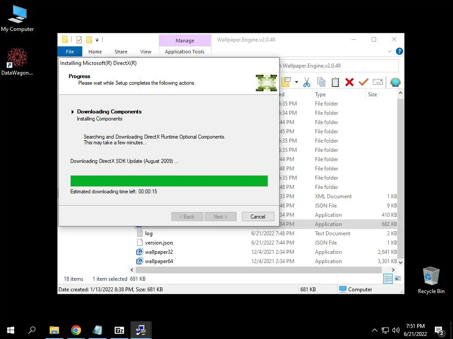Image resolution: width=453 pixels, height=339 pixels.
Task: Open Classic Shell settings via shell icon
Action: tap(395, 83)
